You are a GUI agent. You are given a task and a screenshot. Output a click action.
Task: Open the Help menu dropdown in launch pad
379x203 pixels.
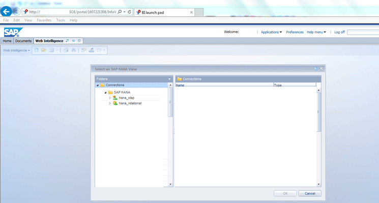(316, 32)
